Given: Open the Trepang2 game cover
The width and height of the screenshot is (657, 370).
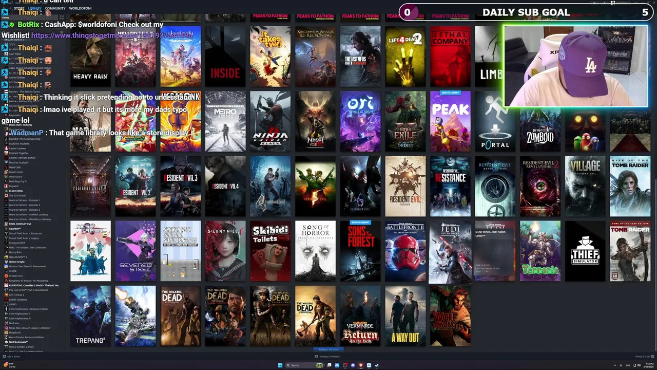Looking at the screenshot, I should [x=90, y=316].
